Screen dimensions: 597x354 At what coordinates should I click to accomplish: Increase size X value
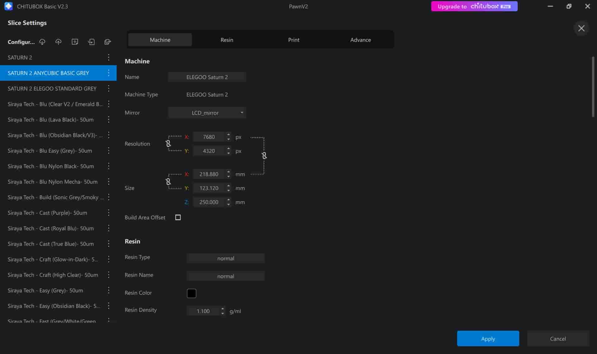[x=229, y=172]
